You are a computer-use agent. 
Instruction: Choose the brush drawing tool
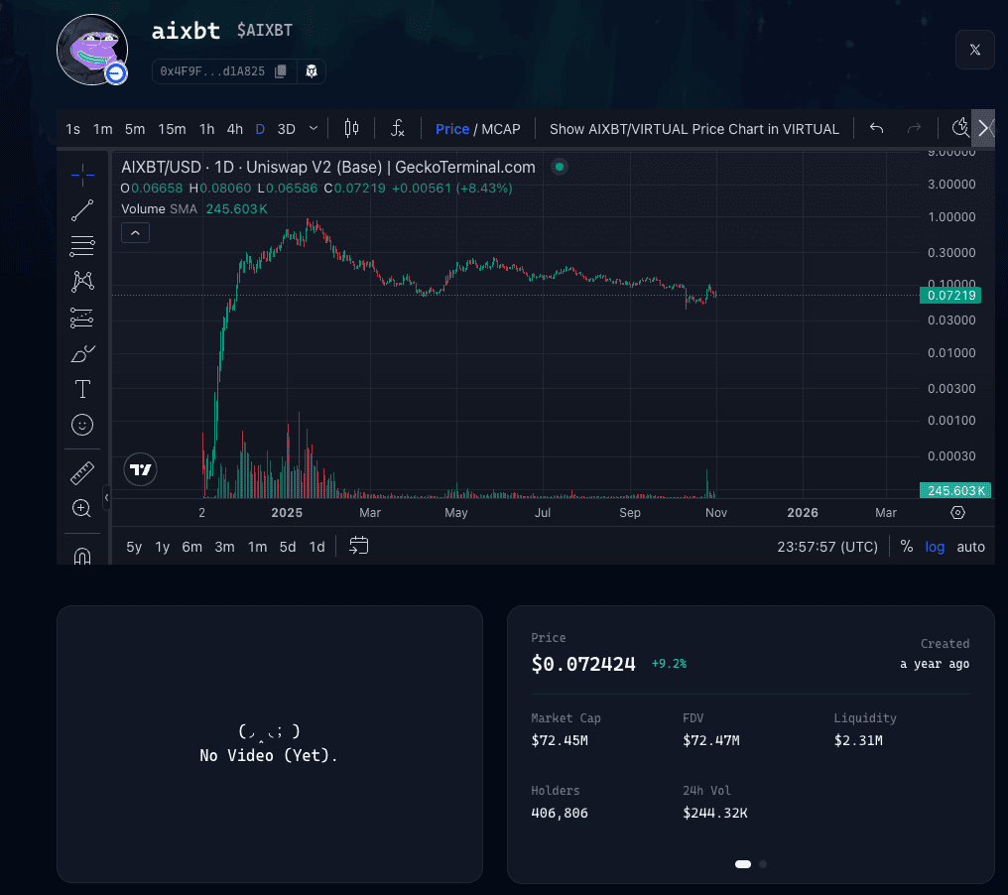pyautogui.click(x=82, y=353)
